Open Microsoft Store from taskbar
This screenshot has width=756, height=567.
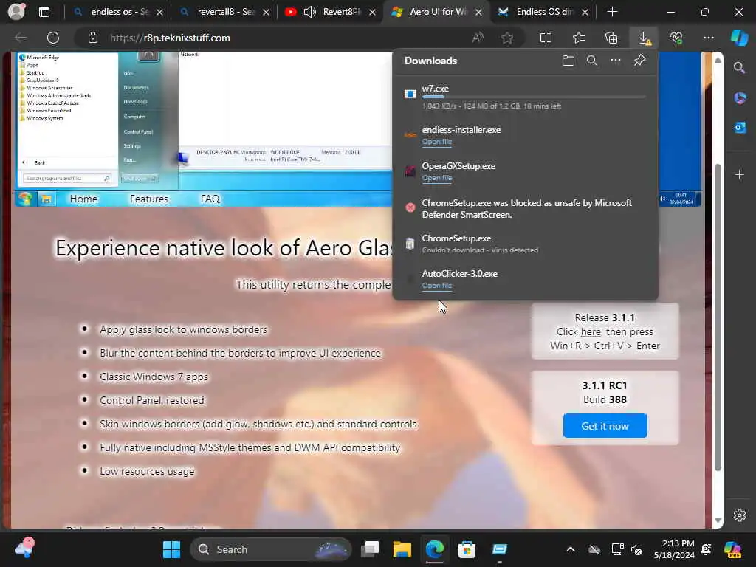467,549
